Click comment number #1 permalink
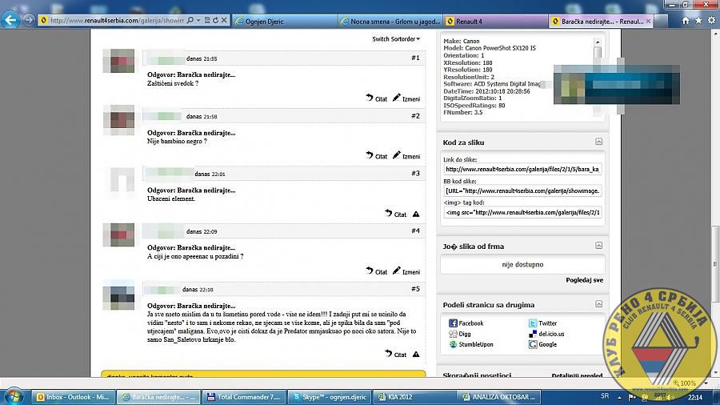 415,58
